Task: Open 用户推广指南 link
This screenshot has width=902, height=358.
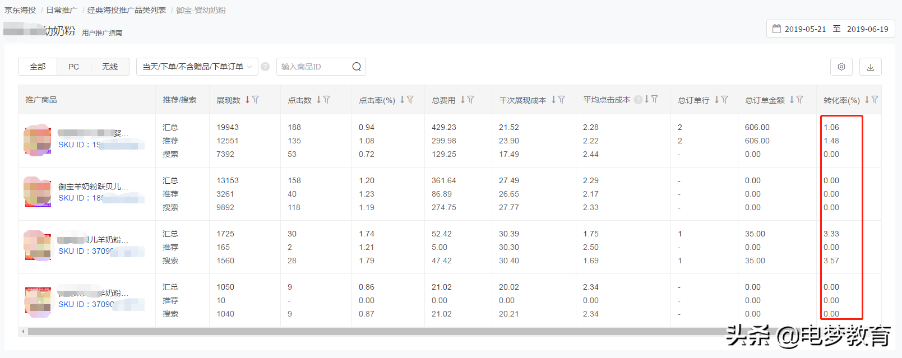Action: point(102,33)
